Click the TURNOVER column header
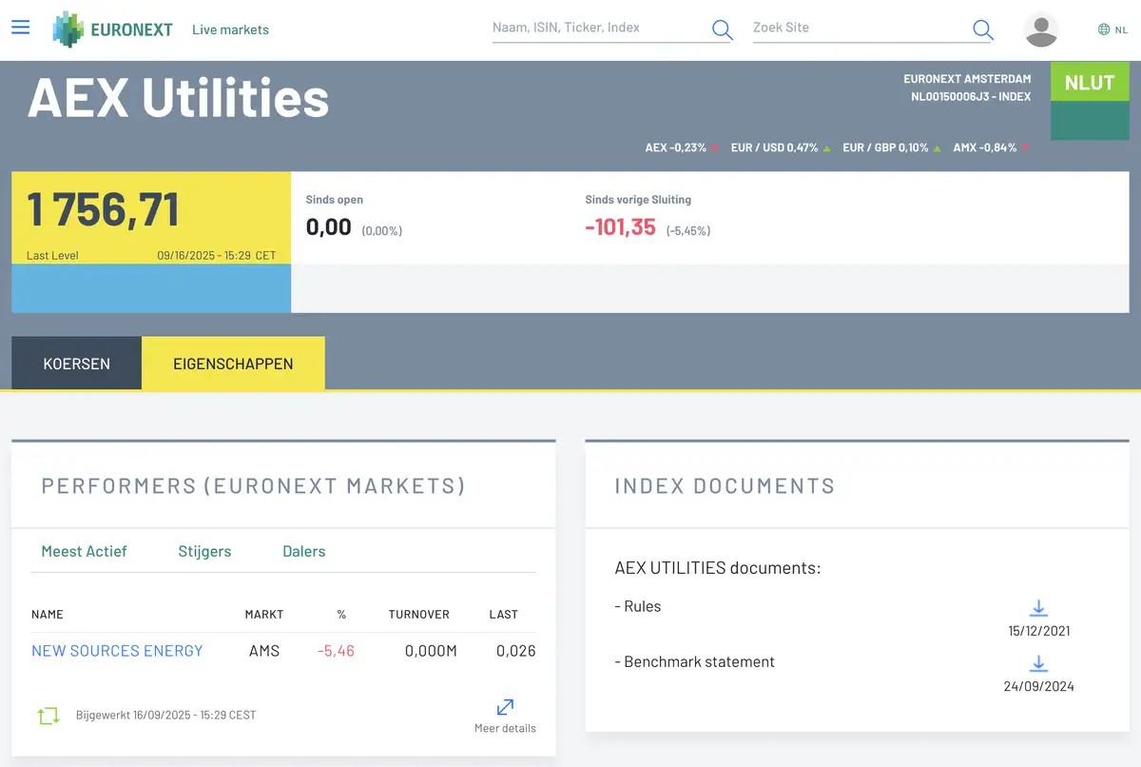The height and width of the screenshot is (767, 1141). pos(418,615)
